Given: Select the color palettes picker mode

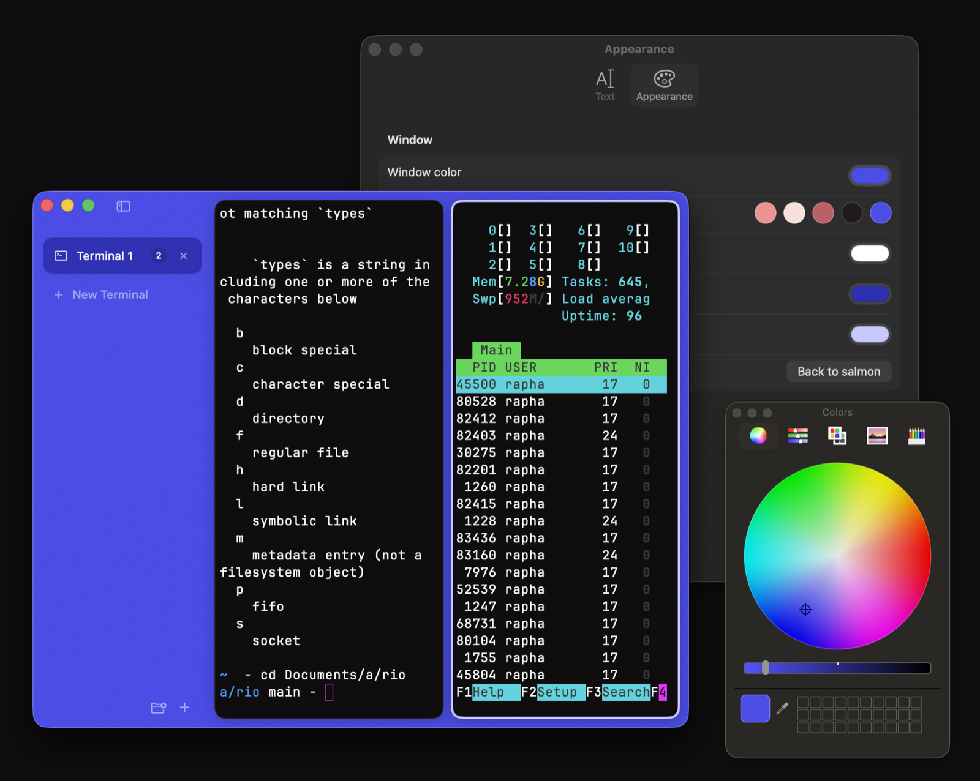Looking at the screenshot, I should coord(837,436).
